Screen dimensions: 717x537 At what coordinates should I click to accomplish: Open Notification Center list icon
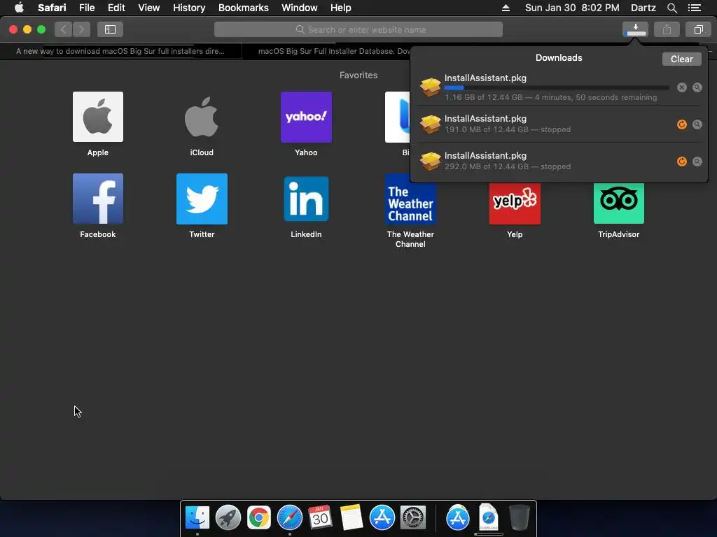694,8
